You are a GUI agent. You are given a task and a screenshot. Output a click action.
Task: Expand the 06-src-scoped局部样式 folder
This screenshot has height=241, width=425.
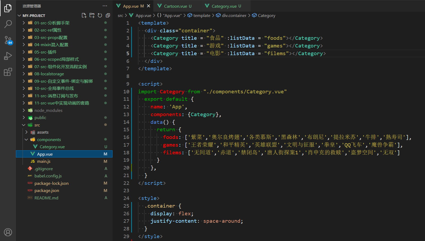pos(64,59)
